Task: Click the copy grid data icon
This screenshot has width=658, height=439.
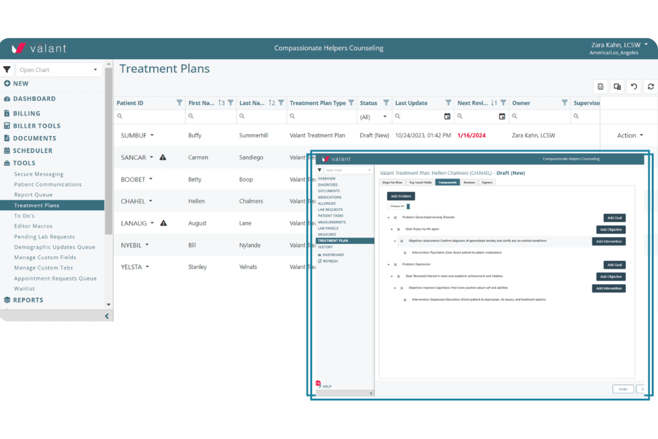Action: [x=617, y=86]
